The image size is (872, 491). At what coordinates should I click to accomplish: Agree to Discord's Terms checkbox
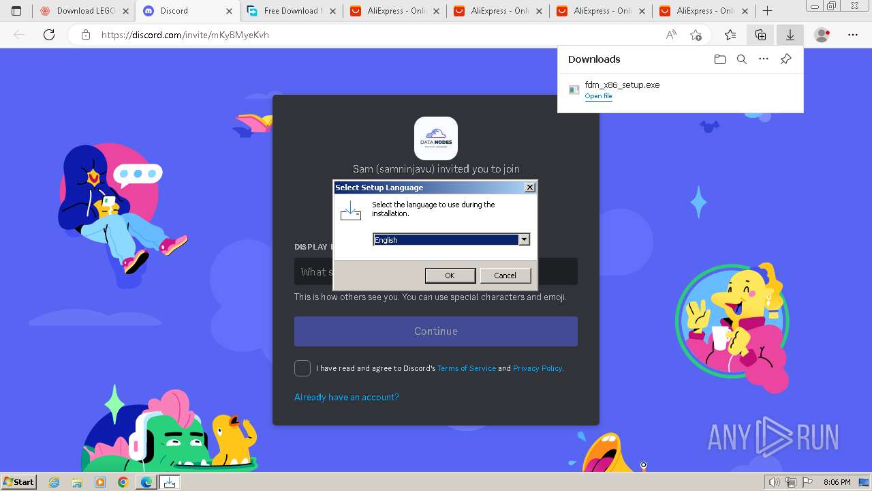pyautogui.click(x=302, y=368)
